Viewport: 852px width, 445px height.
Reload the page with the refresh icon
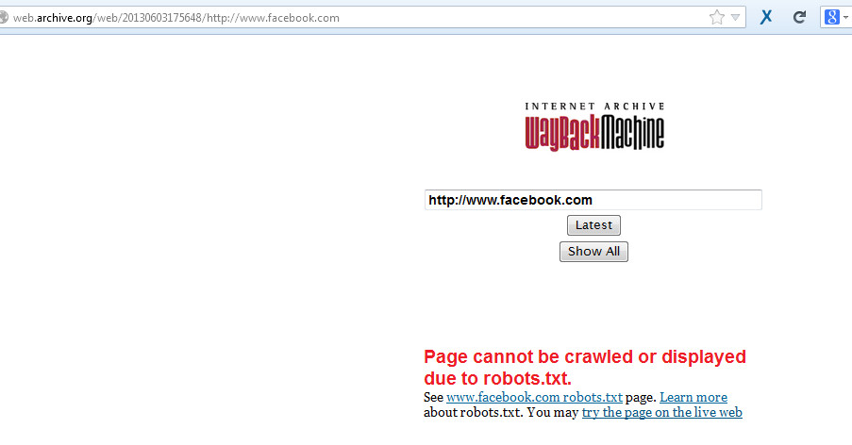tap(799, 17)
